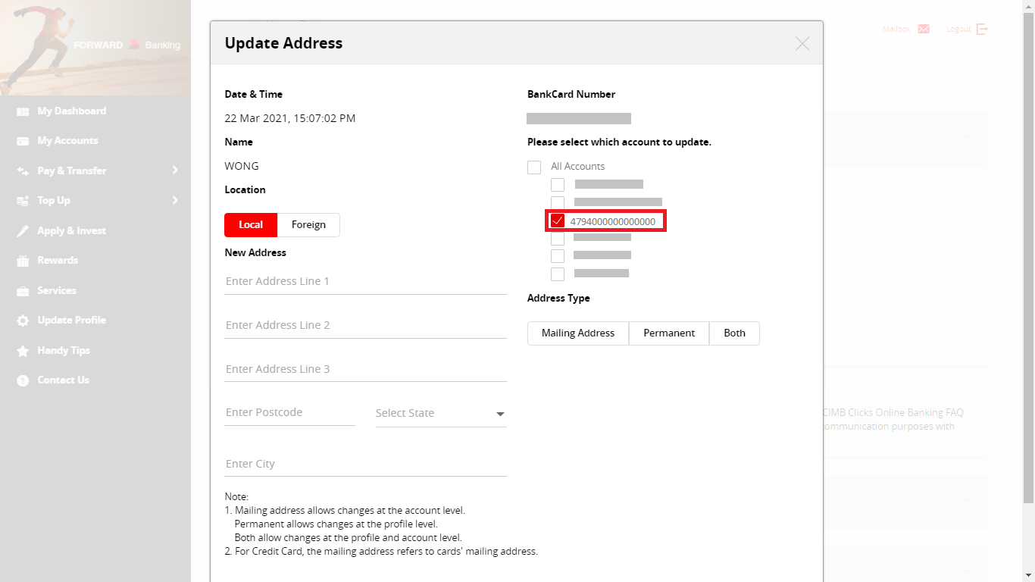
Task: Click the page's vertical scrollbar thumb
Action: click(x=1028, y=258)
